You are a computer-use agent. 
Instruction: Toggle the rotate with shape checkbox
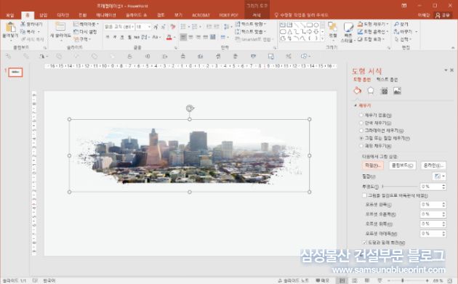(364, 243)
